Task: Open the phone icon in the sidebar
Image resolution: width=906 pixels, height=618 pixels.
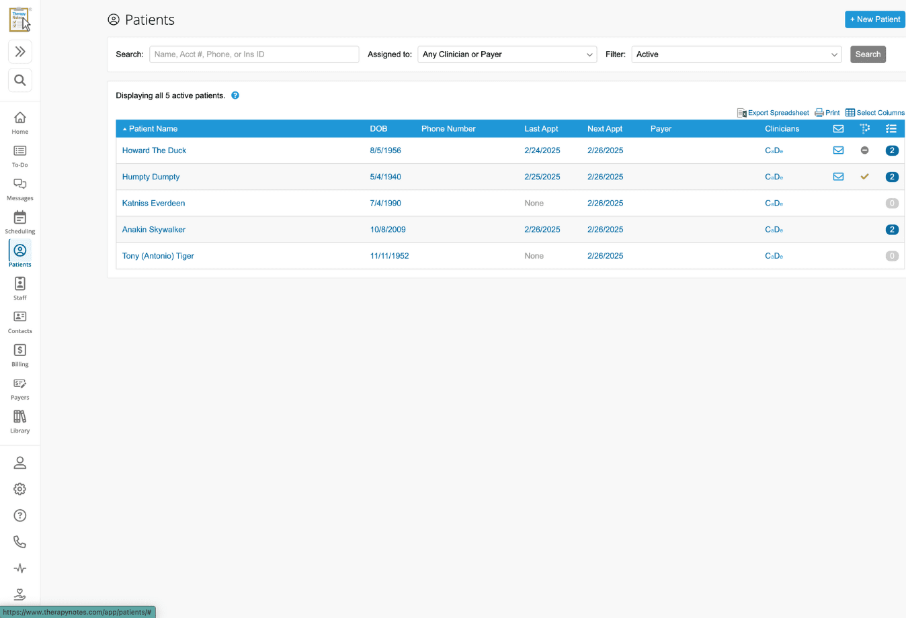Action: click(20, 542)
